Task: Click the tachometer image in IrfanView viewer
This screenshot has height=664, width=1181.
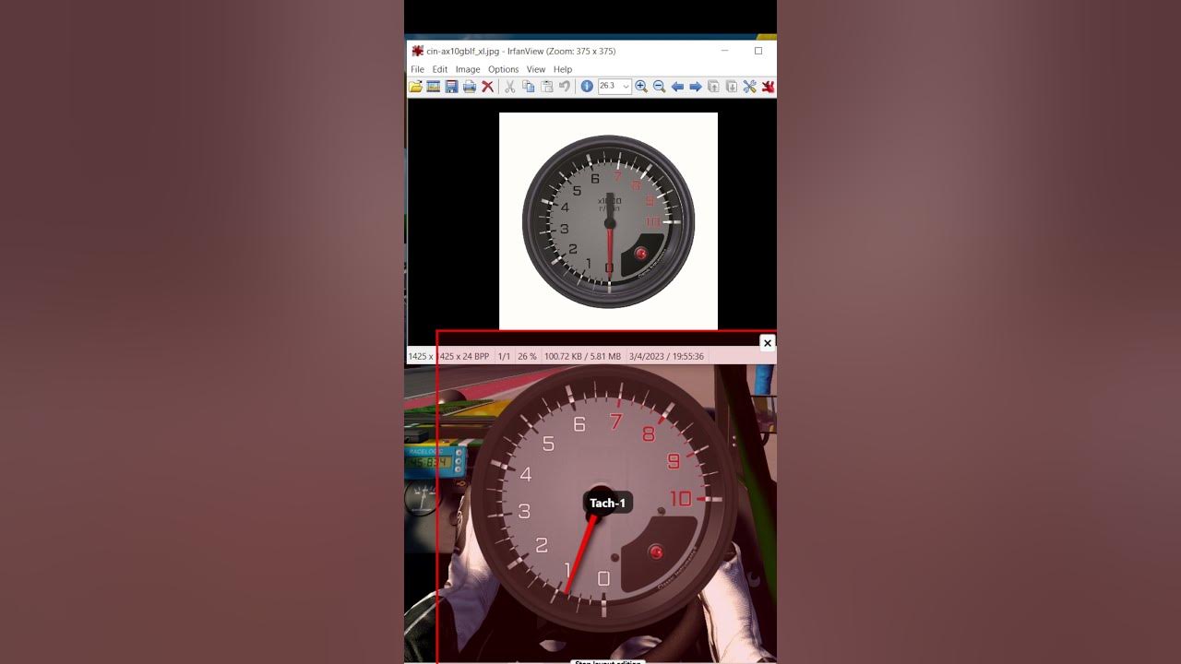Action: click(608, 221)
